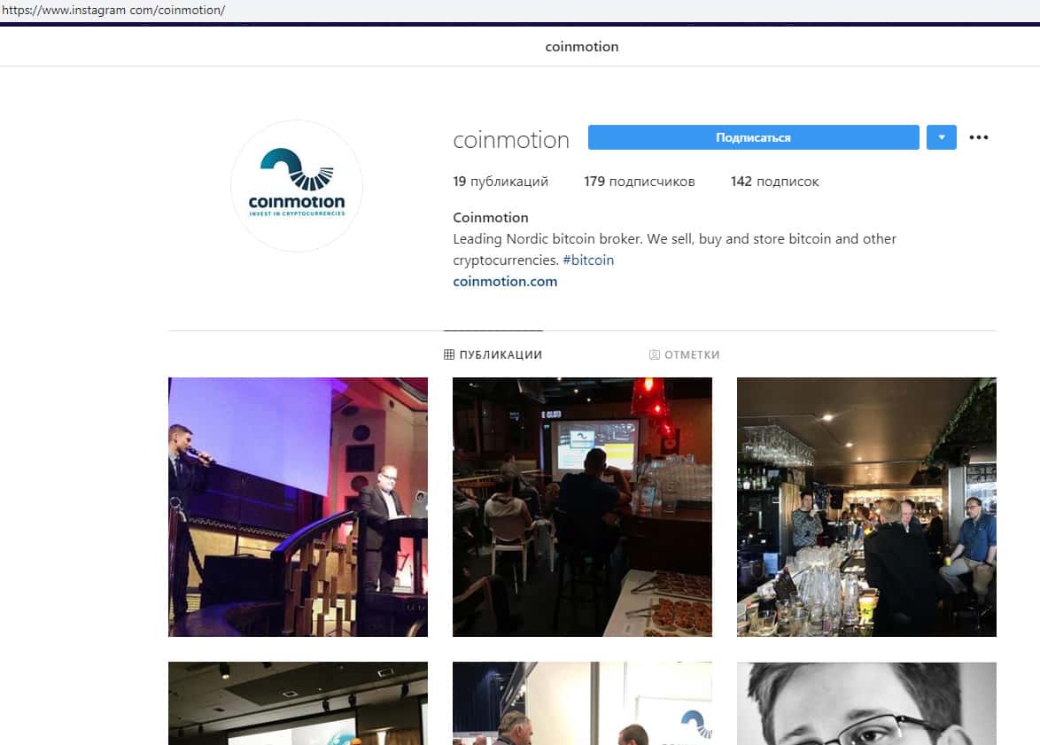Open the coinmotion.com website link
Image resolution: width=1040 pixels, height=745 pixels.
(505, 282)
